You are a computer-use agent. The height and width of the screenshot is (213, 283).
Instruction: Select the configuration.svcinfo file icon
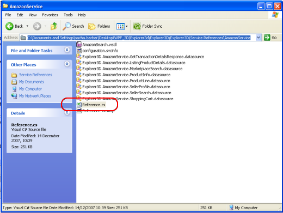pyautogui.click(x=79, y=51)
